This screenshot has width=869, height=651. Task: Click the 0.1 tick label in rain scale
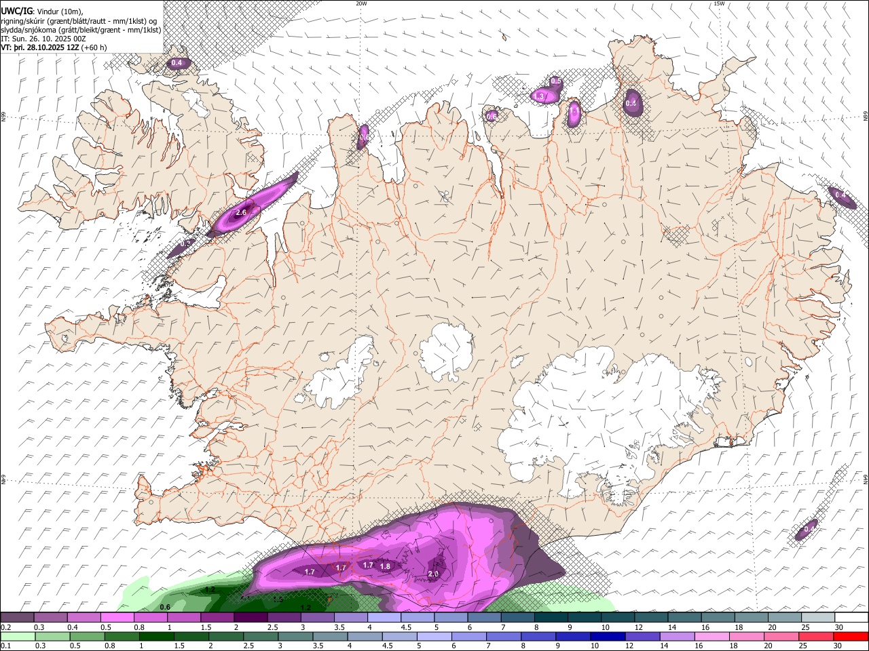(x=5, y=646)
